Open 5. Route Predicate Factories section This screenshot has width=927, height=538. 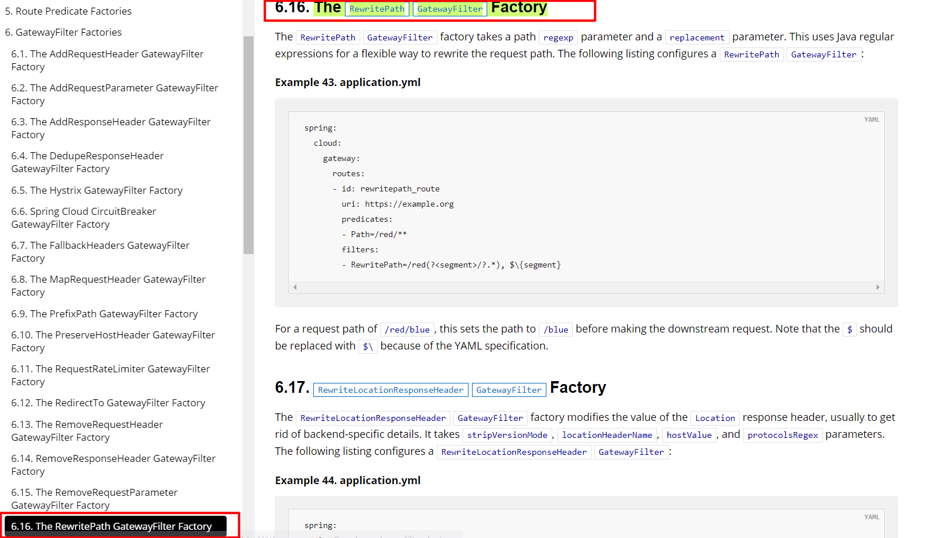click(68, 11)
